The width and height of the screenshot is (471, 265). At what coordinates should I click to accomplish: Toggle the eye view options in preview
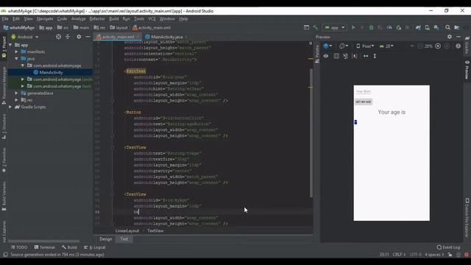[x=326, y=56]
